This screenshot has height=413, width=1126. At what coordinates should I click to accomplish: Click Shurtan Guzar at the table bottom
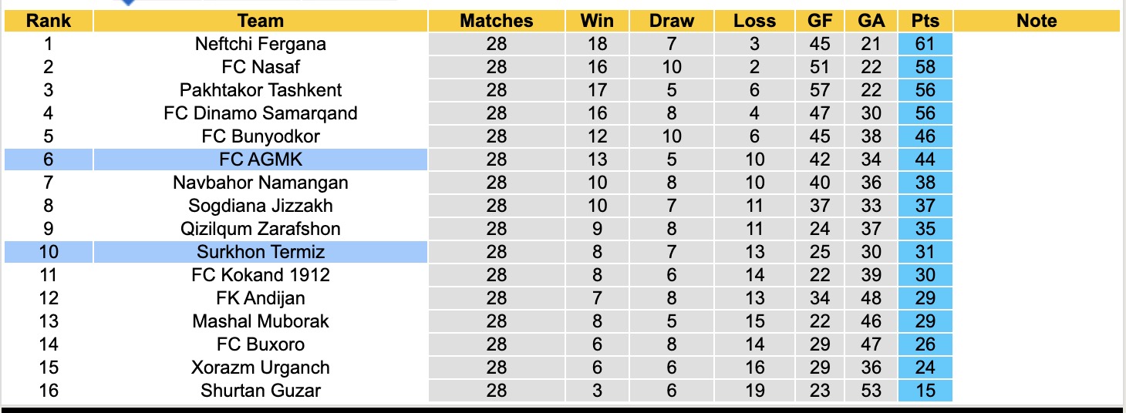point(261,391)
